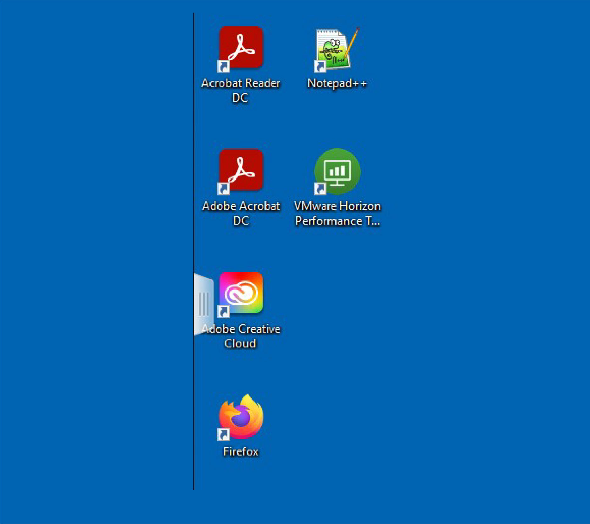Click the shortcut arrow on Notepad++ icon
Viewport: 590px width, 524px height.
[x=320, y=66]
